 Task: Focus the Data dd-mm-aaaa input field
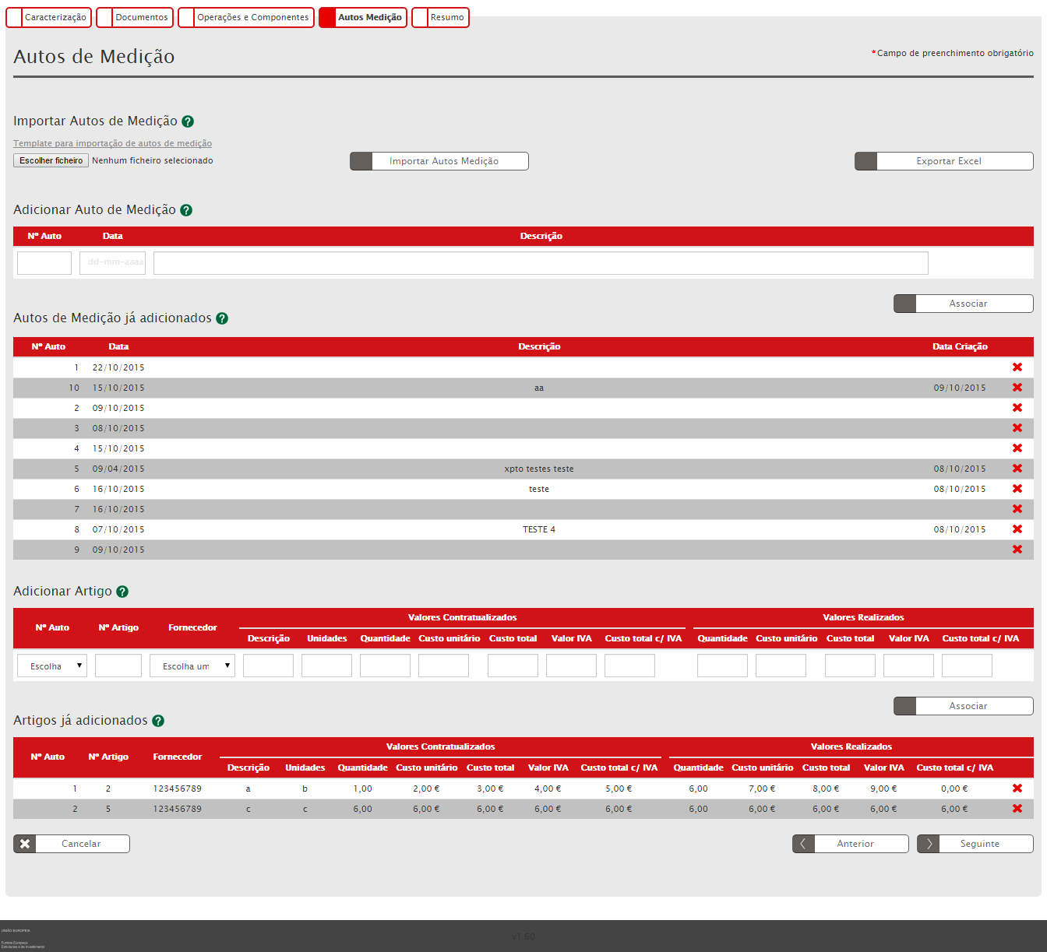click(x=112, y=263)
